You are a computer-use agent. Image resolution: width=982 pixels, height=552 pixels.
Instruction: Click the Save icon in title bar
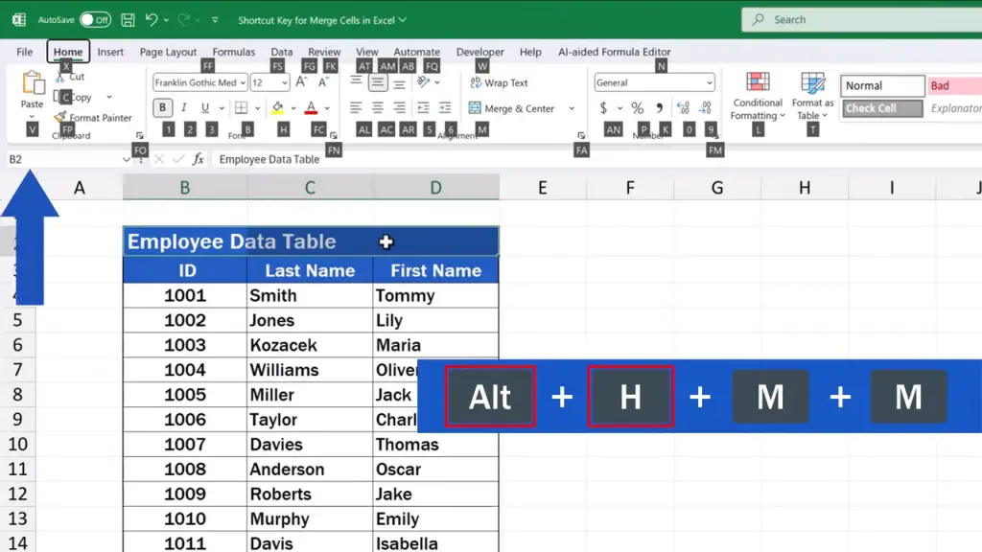127,19
